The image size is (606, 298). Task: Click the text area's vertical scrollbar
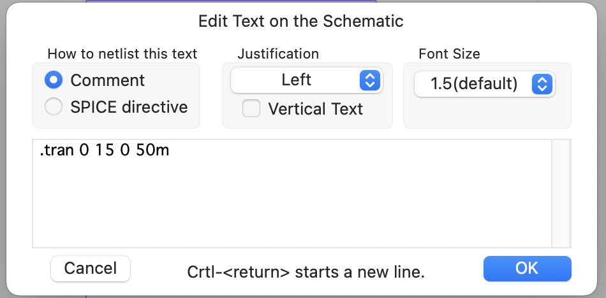click(561, 192)
